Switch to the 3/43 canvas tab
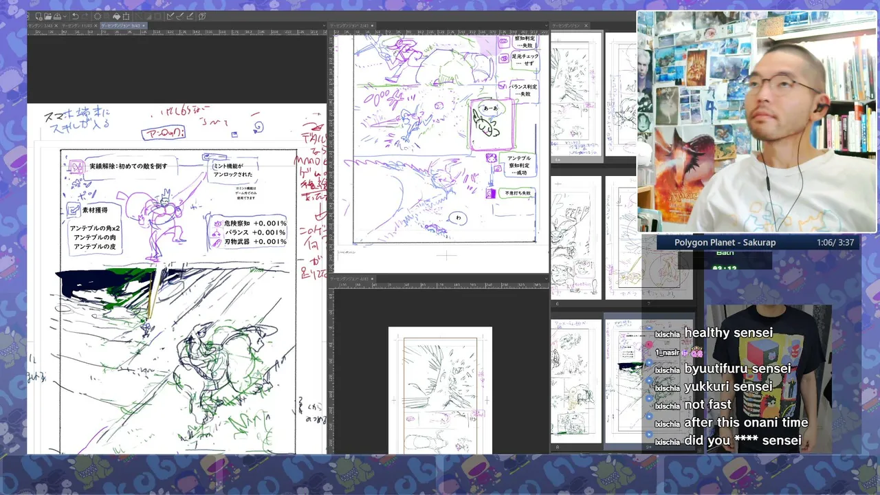The image size is (880, 495). pos(41,25)
